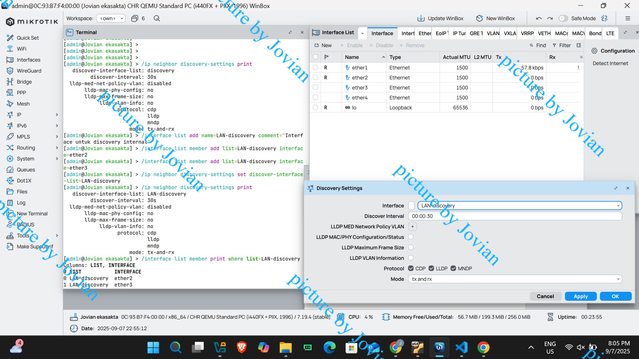Tick the checkbox for ether3 row
This screenshot has width=639, height=359.
[x=315, y=88]
